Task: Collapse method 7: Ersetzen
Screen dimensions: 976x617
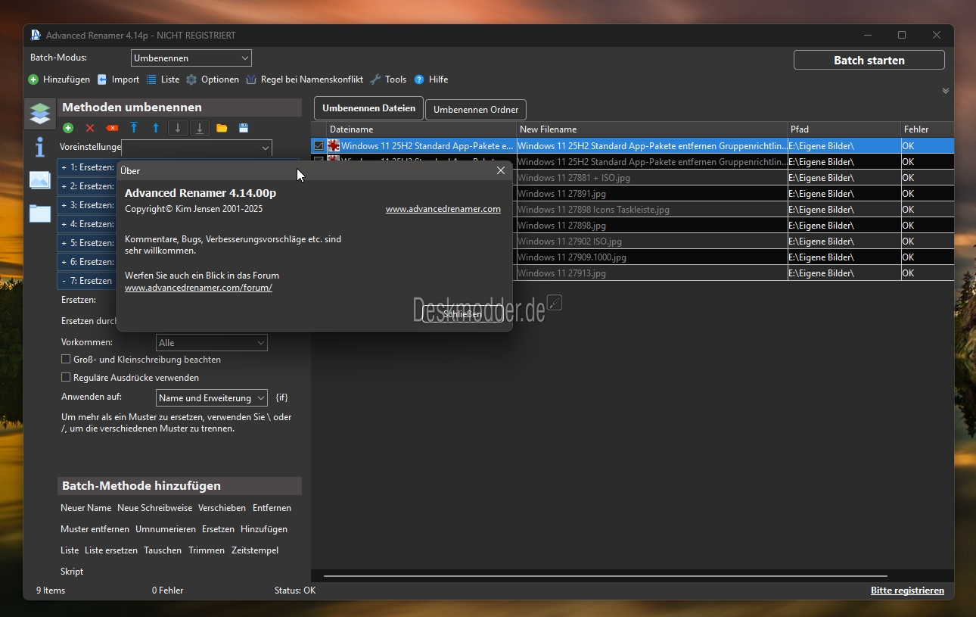Action: pyautogui.click(x=64, y=281)
